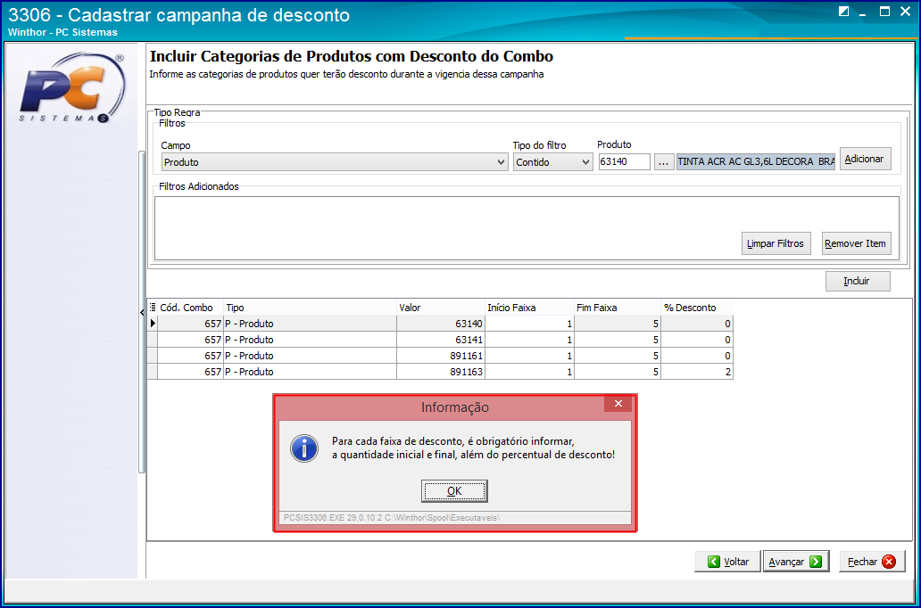Click the Produto code field 63140
This screenshot has height=608, width=921.
(625, 162)
